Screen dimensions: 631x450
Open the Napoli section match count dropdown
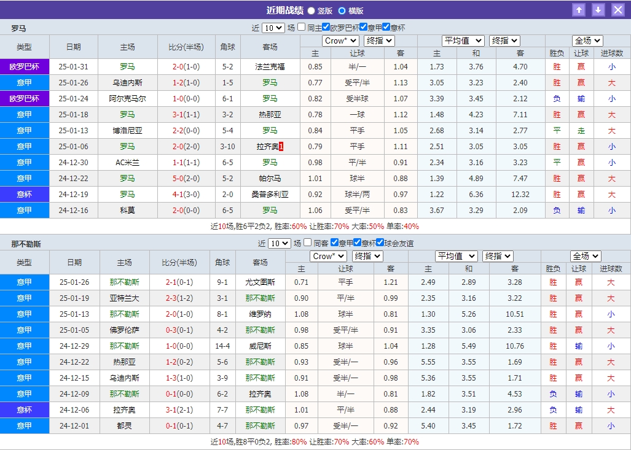pos(279,242)
